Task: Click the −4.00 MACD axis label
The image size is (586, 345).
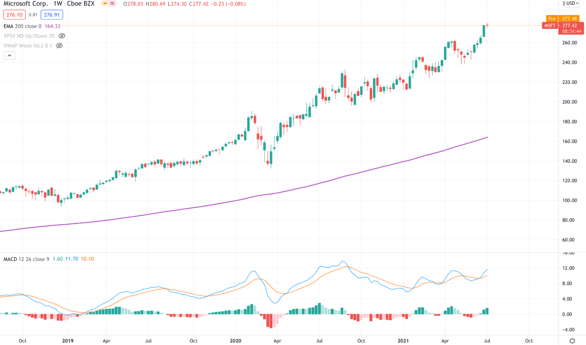Action: [568, 329]
